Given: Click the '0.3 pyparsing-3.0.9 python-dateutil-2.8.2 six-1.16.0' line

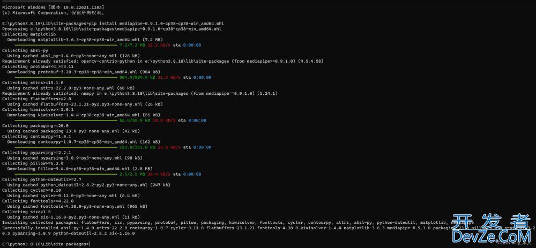Looking at the screenshot, I should click(x=69, y=234).
